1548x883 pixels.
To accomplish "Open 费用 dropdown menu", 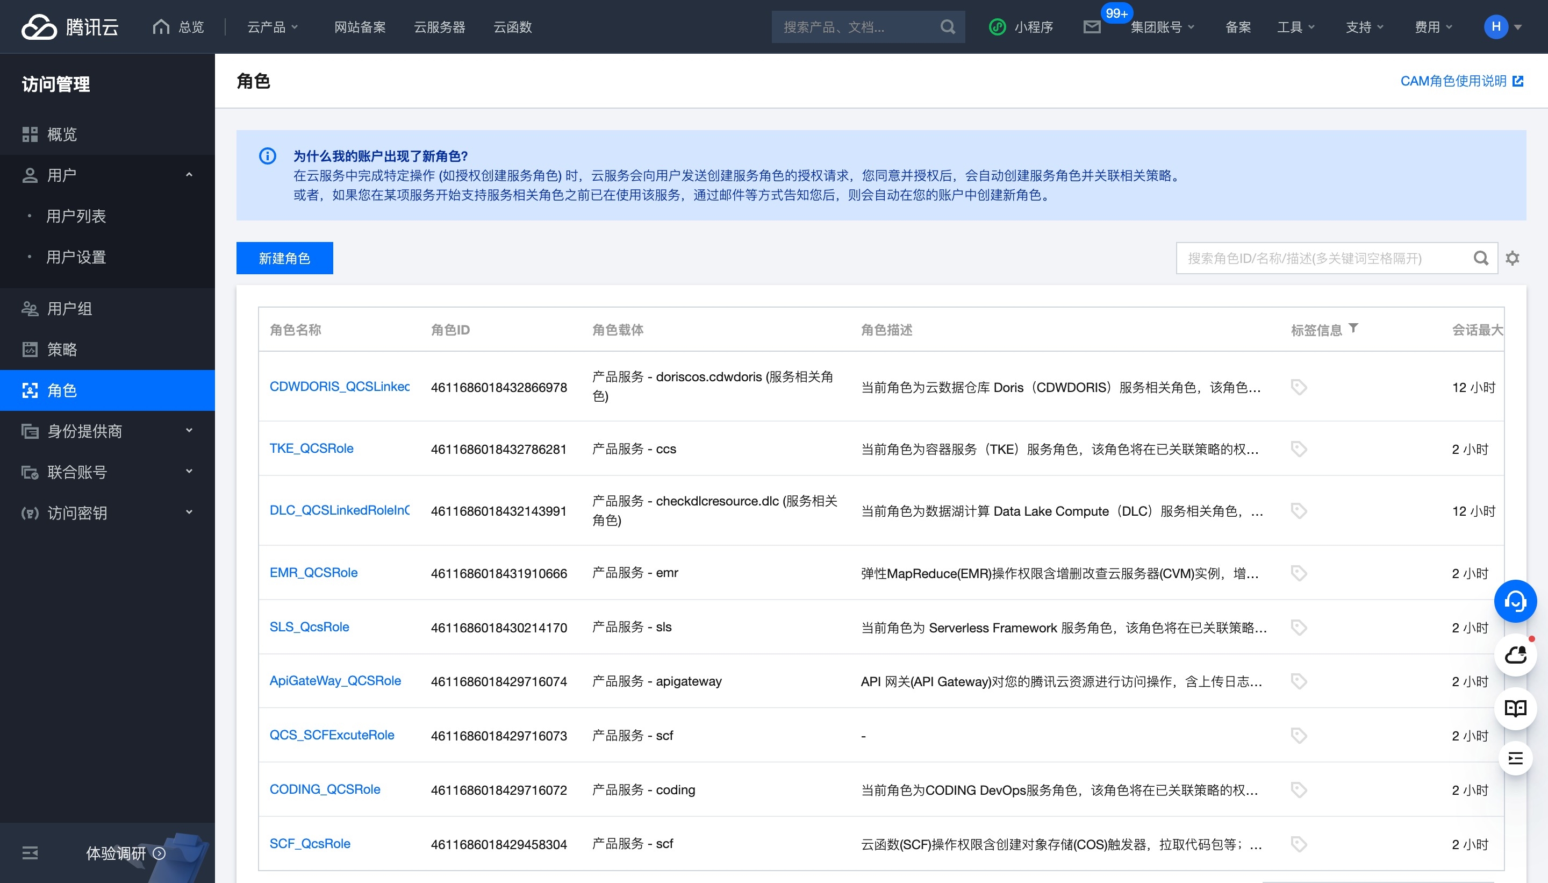I will pyautogui.click(x=1434, y=27).
